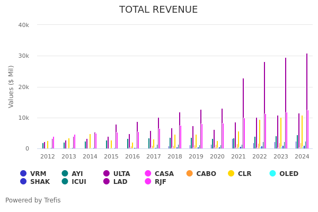Click the ICUI teal legend marker
The image size is (318, 212).
(x=65, y=182)
